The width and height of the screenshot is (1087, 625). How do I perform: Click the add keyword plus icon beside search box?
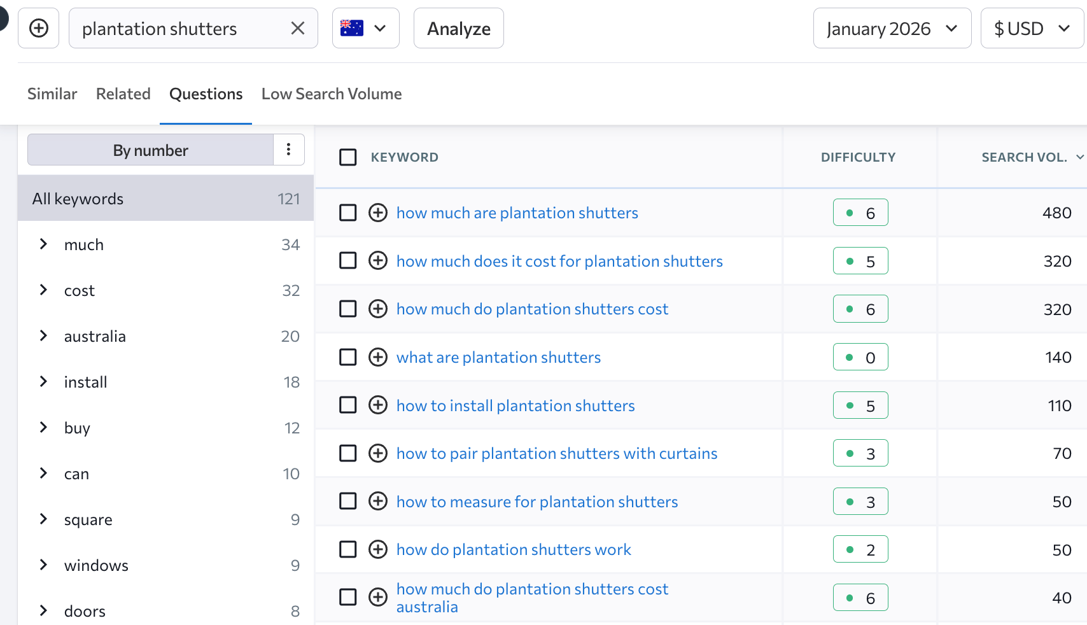click(x=39, y=28)
